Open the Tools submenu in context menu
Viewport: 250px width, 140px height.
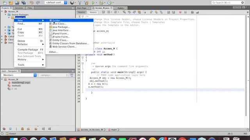click(30, 65)
